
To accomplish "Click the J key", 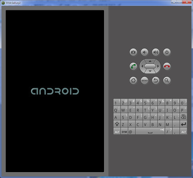I will click(161, 117).
